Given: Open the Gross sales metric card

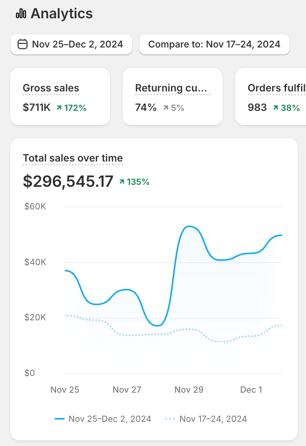Looking at the screenshot, I should 60,97.
